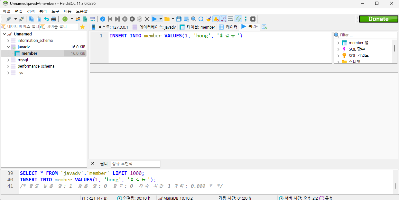Expand the SQL 함수 helper item

338,49
